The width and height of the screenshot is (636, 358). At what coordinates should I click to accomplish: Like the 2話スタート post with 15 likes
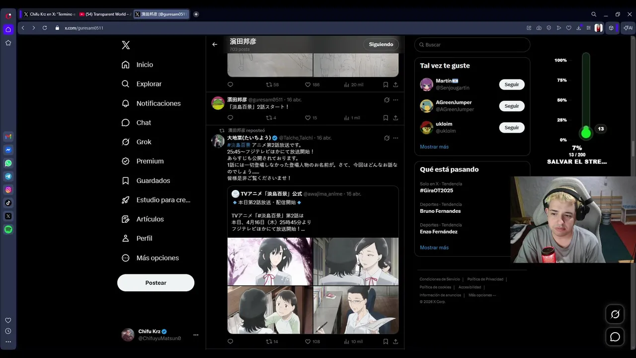[x=311, y=118]
